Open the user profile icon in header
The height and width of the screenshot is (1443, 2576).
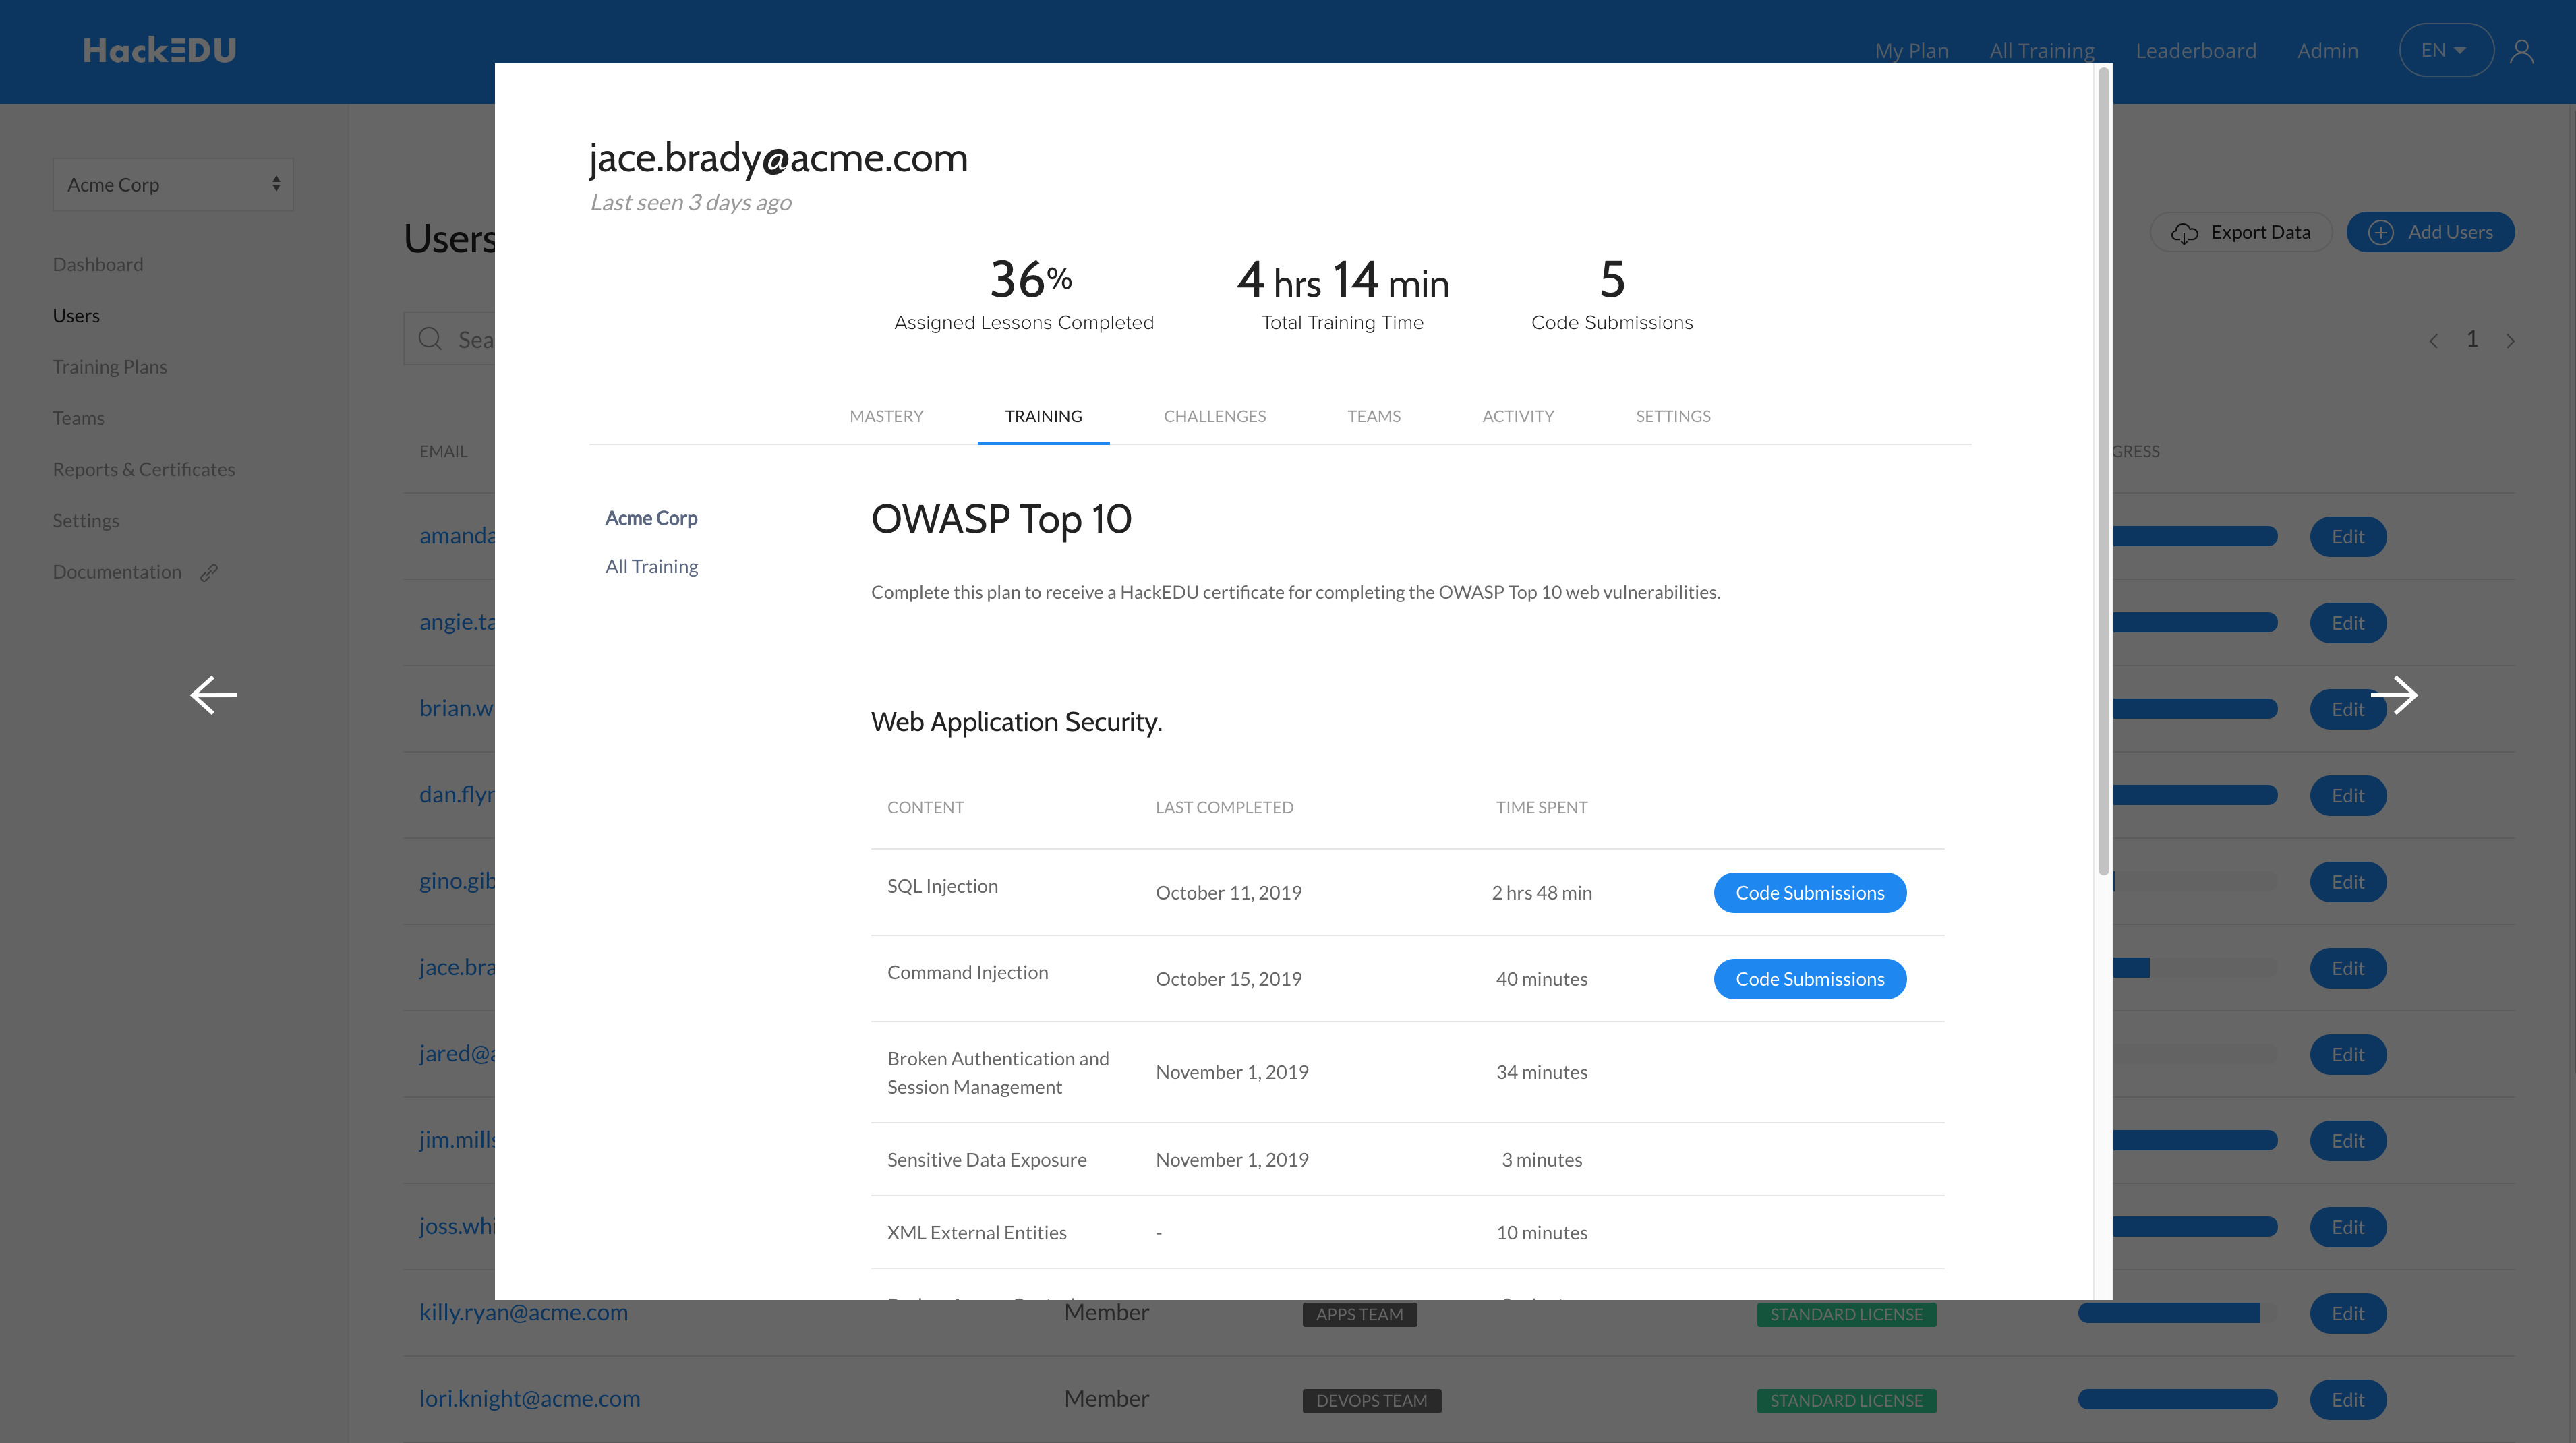2521,50
